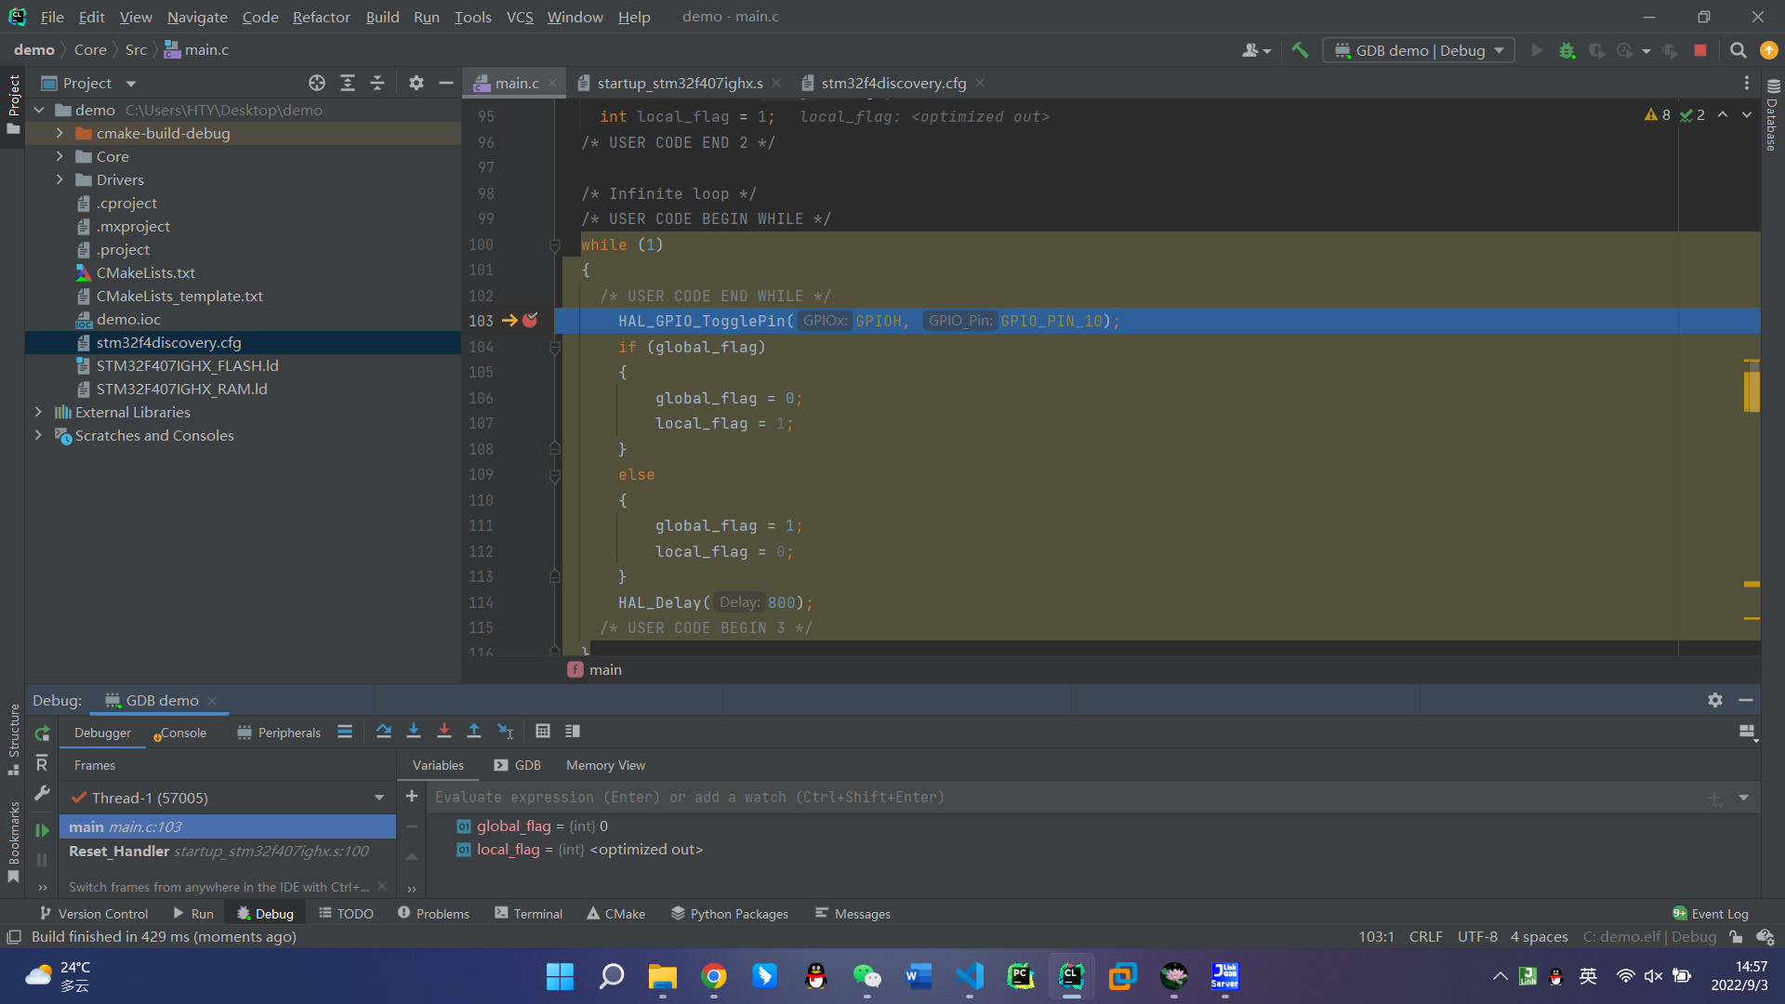Viewport: 1785px width, 1004px height.
Task: Expand the Core folder in project tree
Action: pyautogui.click(x=59, y=156)
